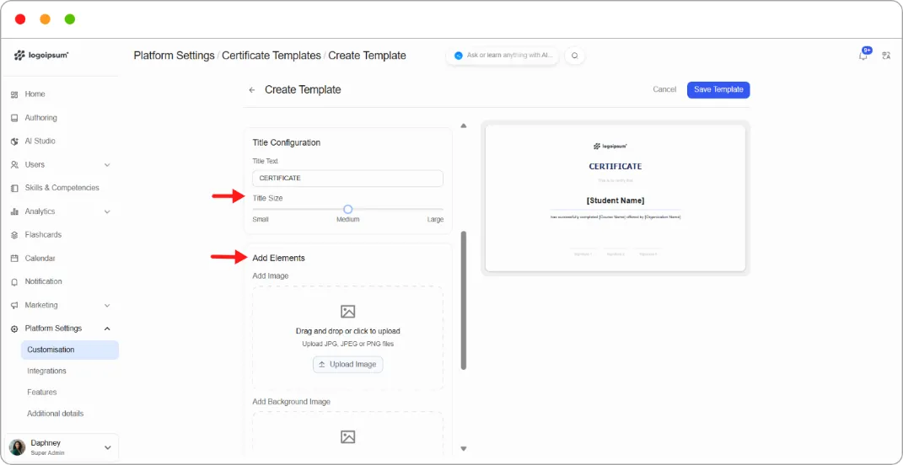
Task: Collapse the Platform Settings chevron
Action: 107,329
